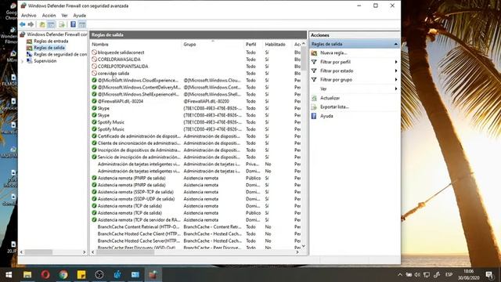Click the Export list toolbar icon

[62, 24]
